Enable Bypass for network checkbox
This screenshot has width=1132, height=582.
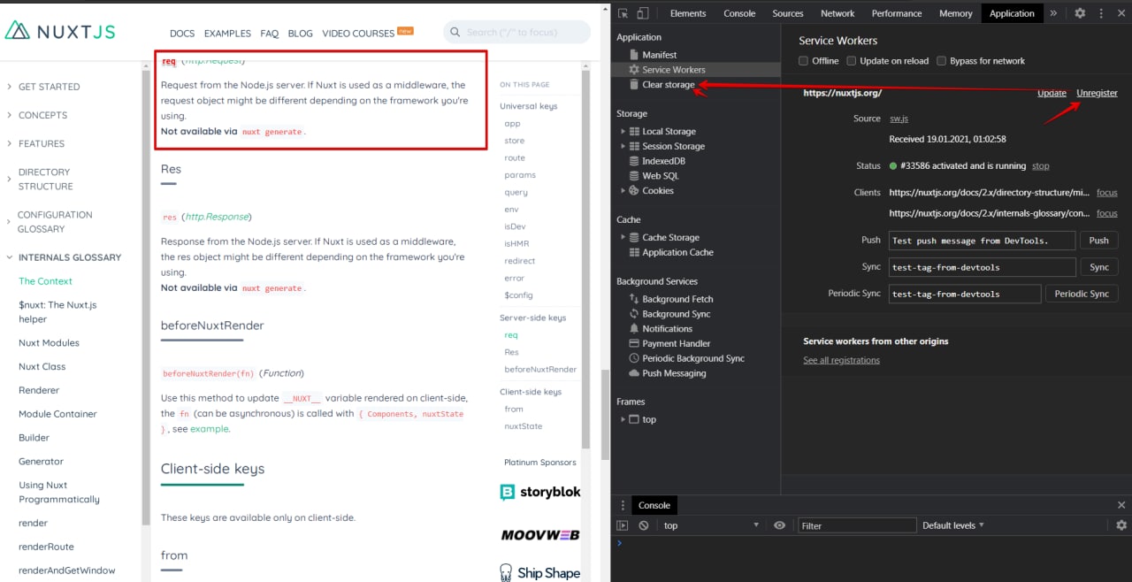pyautogui.click(x=942, y=61)
